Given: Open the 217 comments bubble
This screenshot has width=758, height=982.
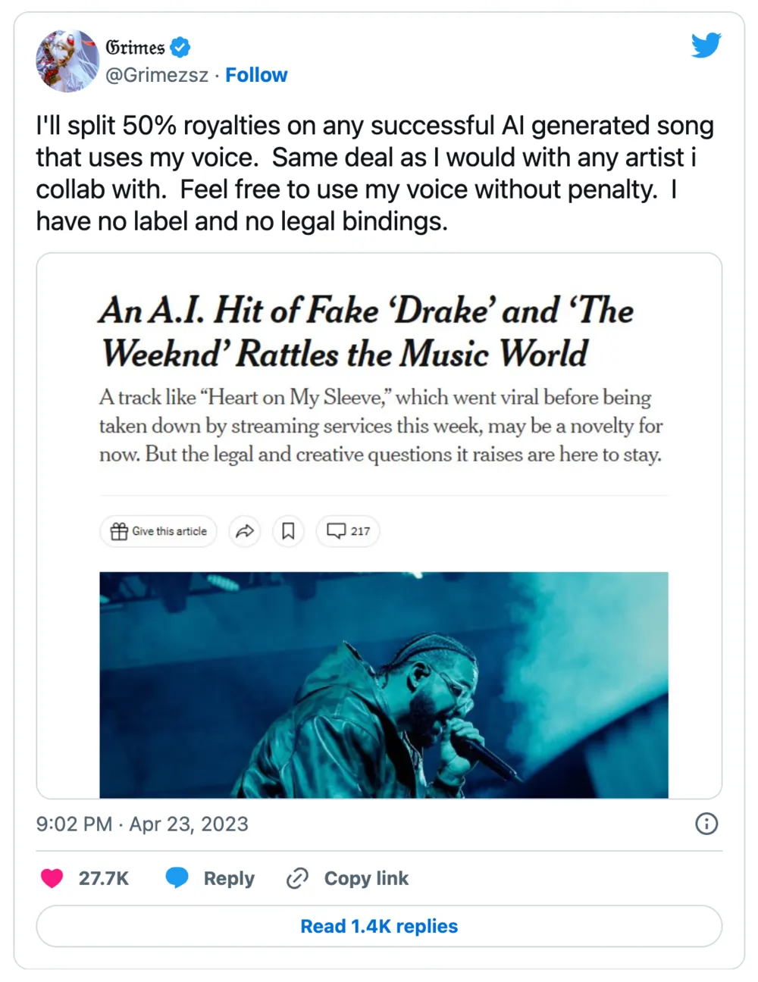Looking at the screenshot, I should click(348, 531).
